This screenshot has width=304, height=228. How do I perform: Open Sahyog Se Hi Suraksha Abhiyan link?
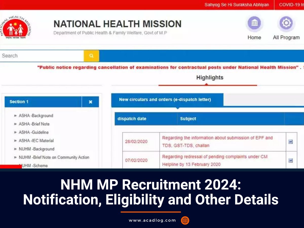point(237,5)
